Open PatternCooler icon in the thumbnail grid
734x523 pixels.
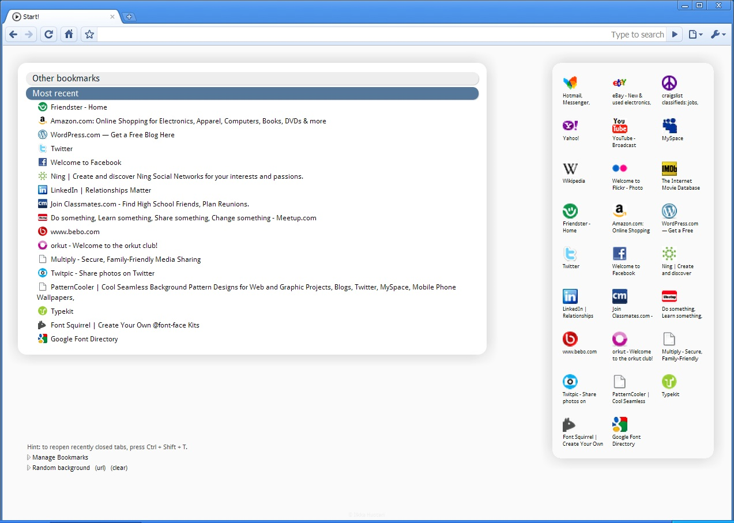pyautogui.click(x=620, y=381)
